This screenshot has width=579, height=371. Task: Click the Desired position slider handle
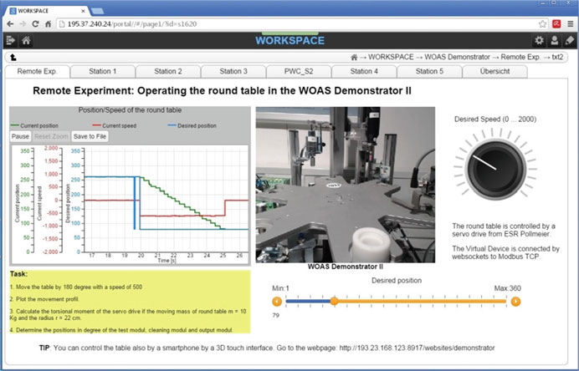[x=334, y=301]
